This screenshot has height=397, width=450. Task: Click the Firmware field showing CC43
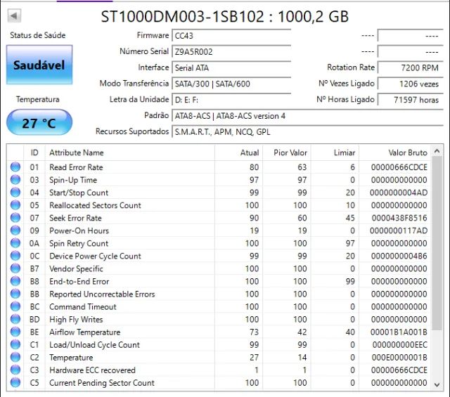coord(231,36)
